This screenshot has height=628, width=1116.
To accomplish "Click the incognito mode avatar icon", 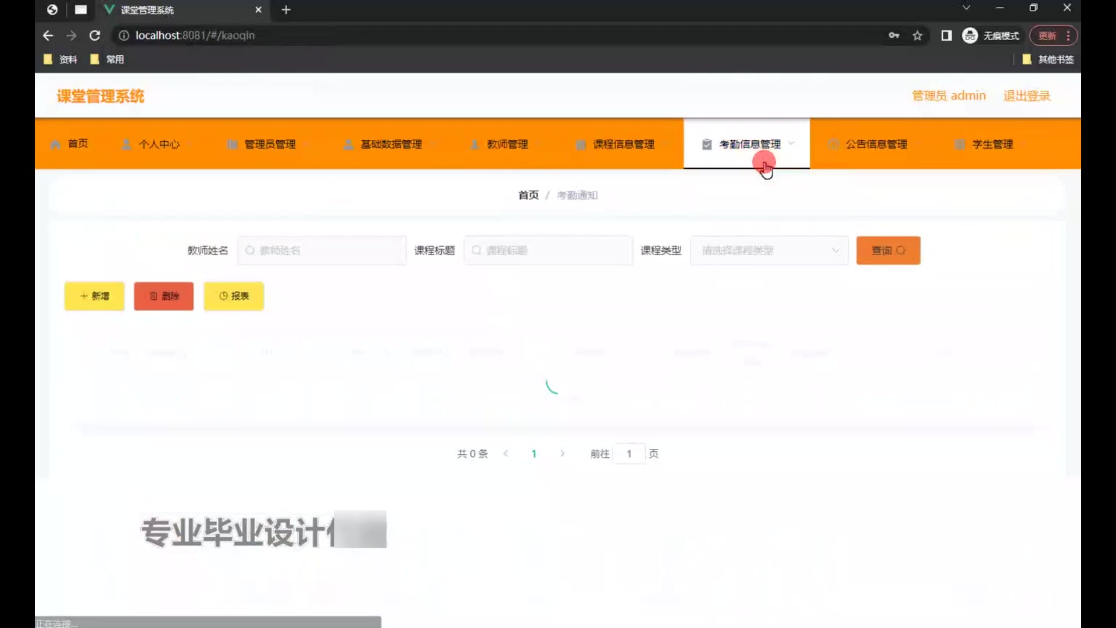I will [x=970, y=35].
